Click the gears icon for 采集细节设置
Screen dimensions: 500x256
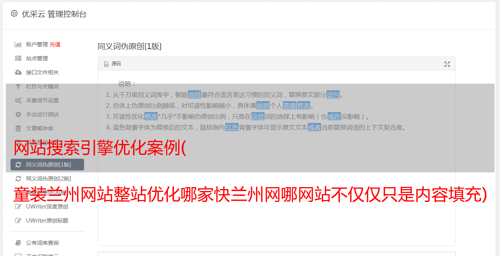18,100
